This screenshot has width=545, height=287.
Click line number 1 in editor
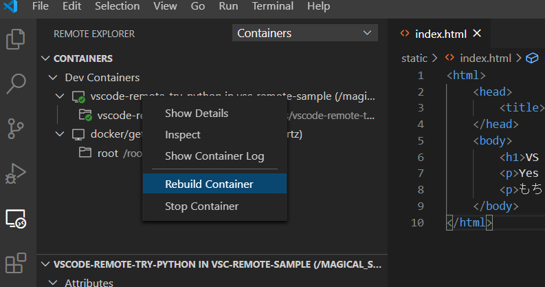click(421, 76)
